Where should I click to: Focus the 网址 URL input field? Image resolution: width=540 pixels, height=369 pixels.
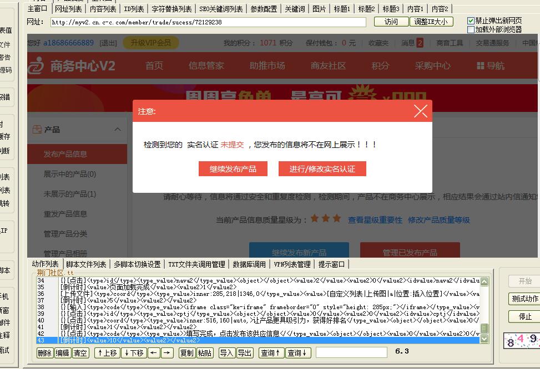click(208, 22)
